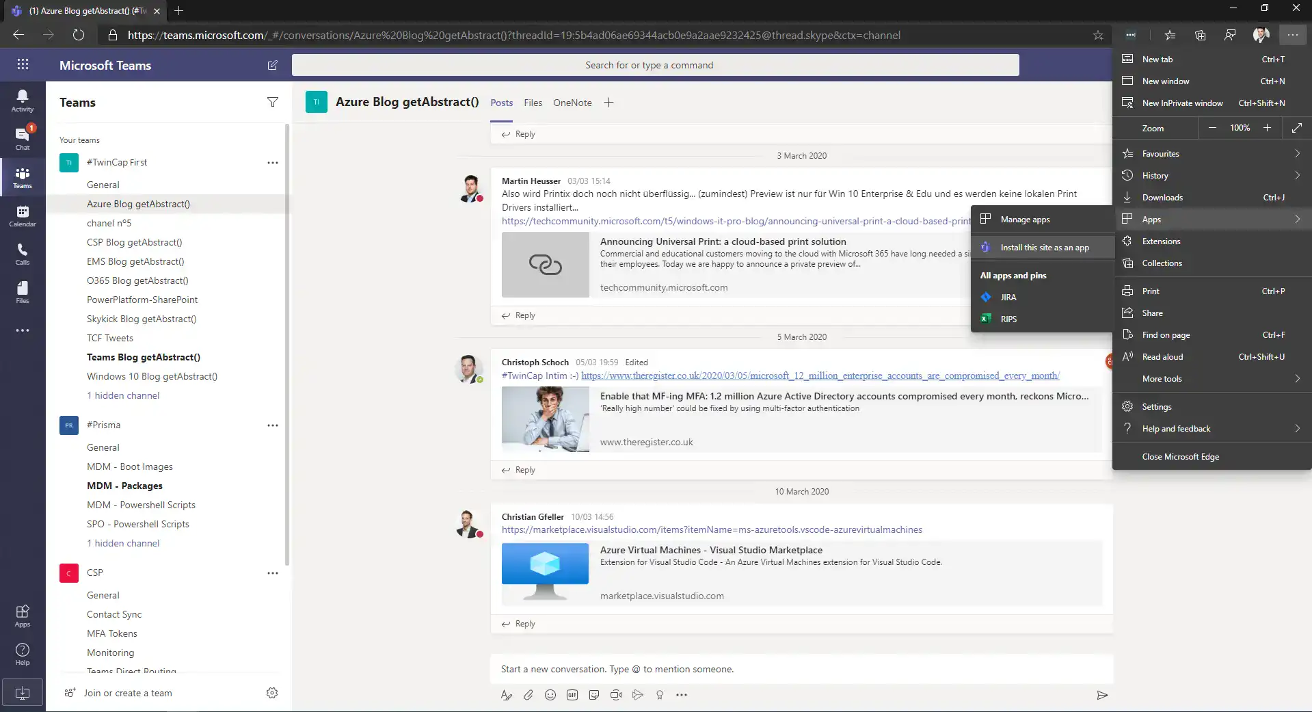The width and height of the screenshot is (1312, 712).
Task: Expand the More tools submenu
Action: point(1212,379)
